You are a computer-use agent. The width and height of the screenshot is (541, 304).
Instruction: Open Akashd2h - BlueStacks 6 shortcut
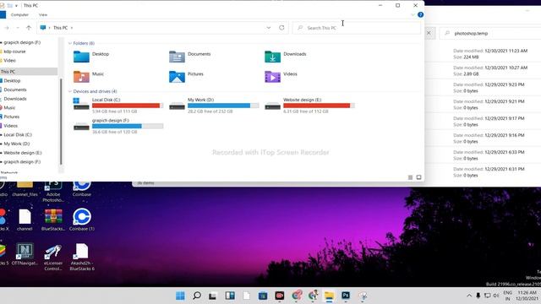pos(82,257)
